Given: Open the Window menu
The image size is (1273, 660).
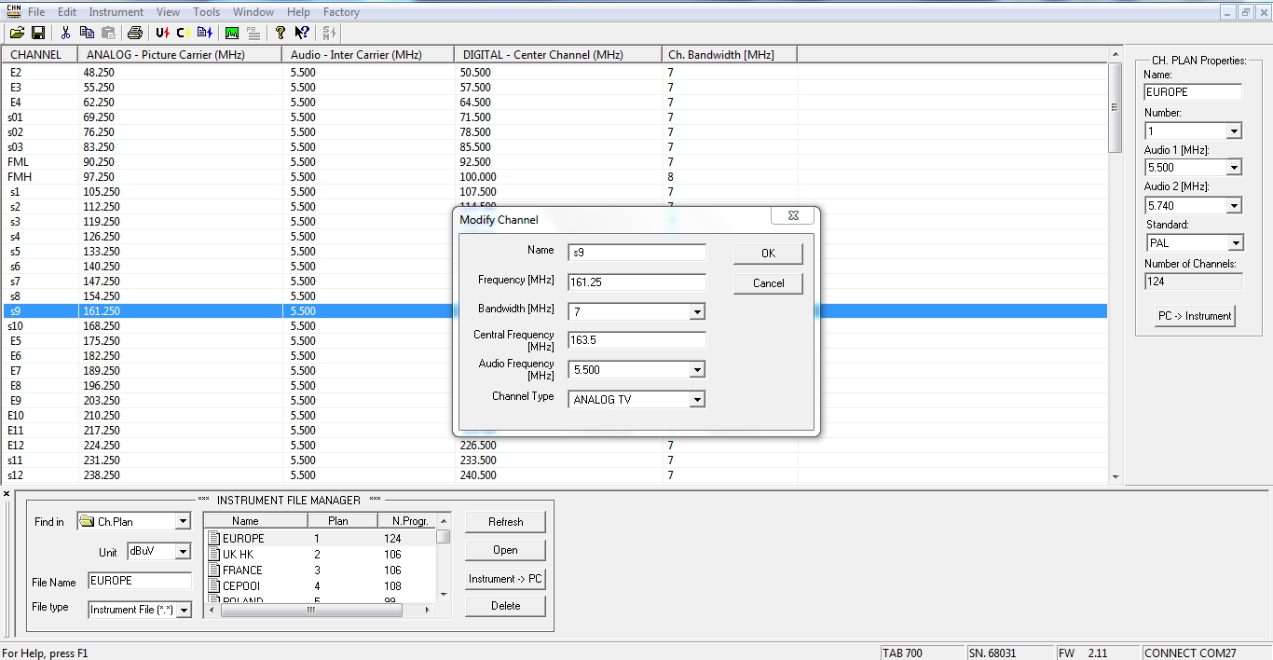Looking at the screenshot, I should pos(253,12).
